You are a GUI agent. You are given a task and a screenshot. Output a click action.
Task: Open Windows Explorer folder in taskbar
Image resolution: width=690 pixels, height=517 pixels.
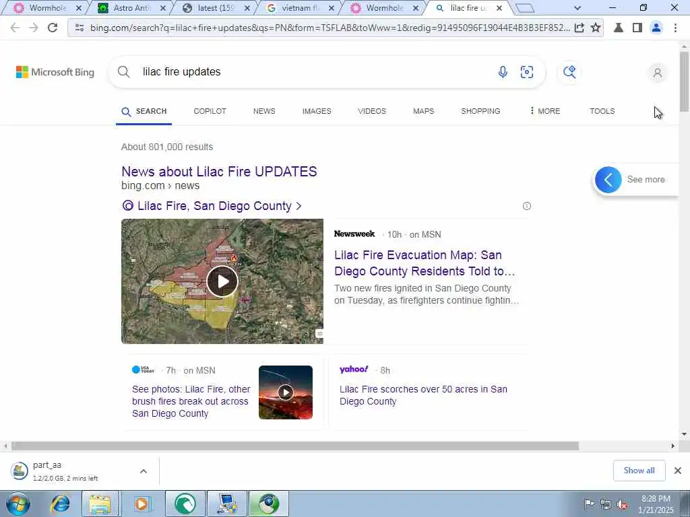(100, 504)
